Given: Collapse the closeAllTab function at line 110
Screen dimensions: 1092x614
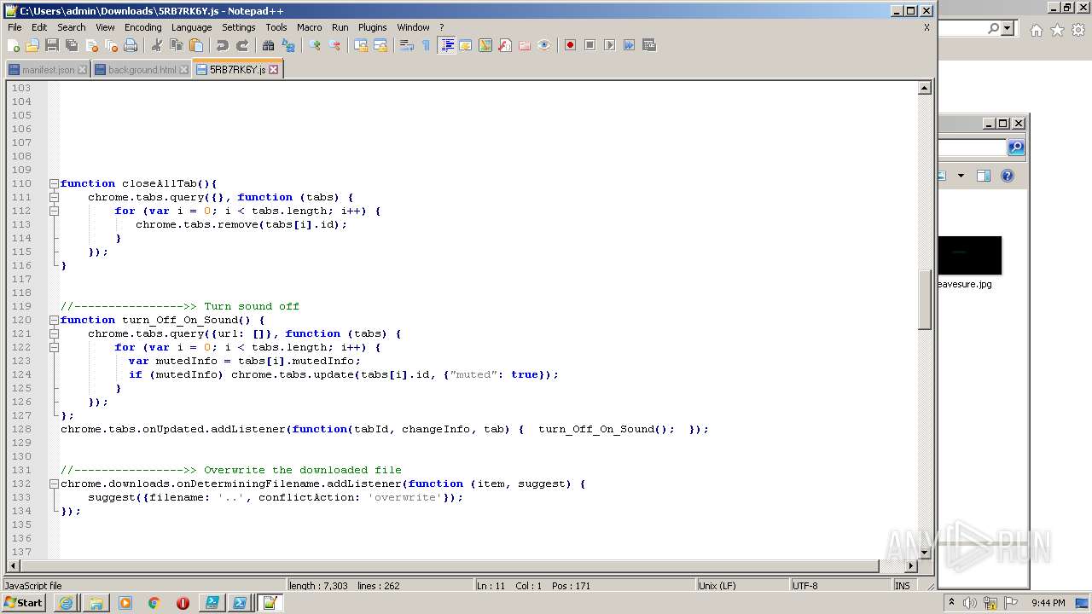Looking at the screenshot, I should [54, 183].
